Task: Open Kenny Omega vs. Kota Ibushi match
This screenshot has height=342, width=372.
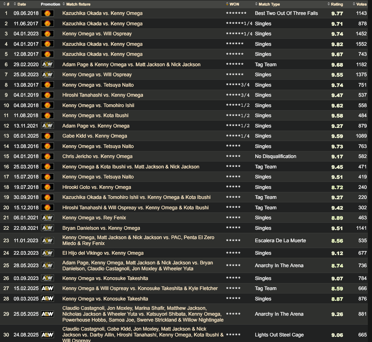Action: tap(95, 115)
